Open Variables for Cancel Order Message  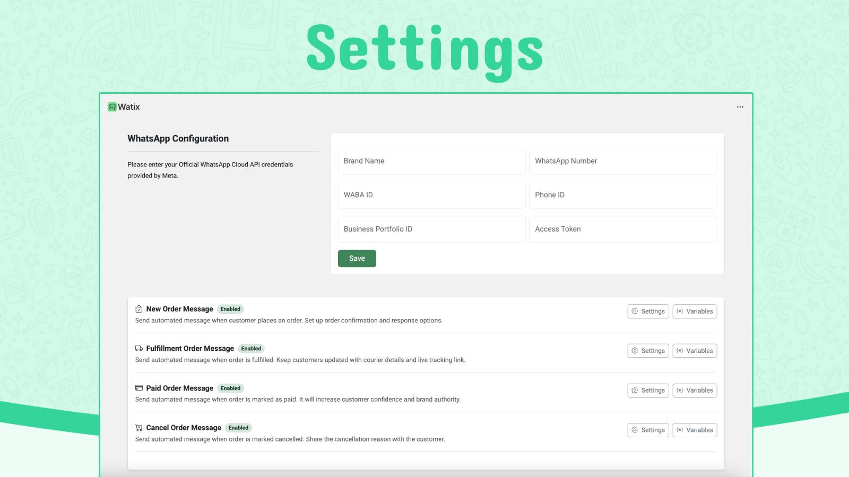pos(695,430)
